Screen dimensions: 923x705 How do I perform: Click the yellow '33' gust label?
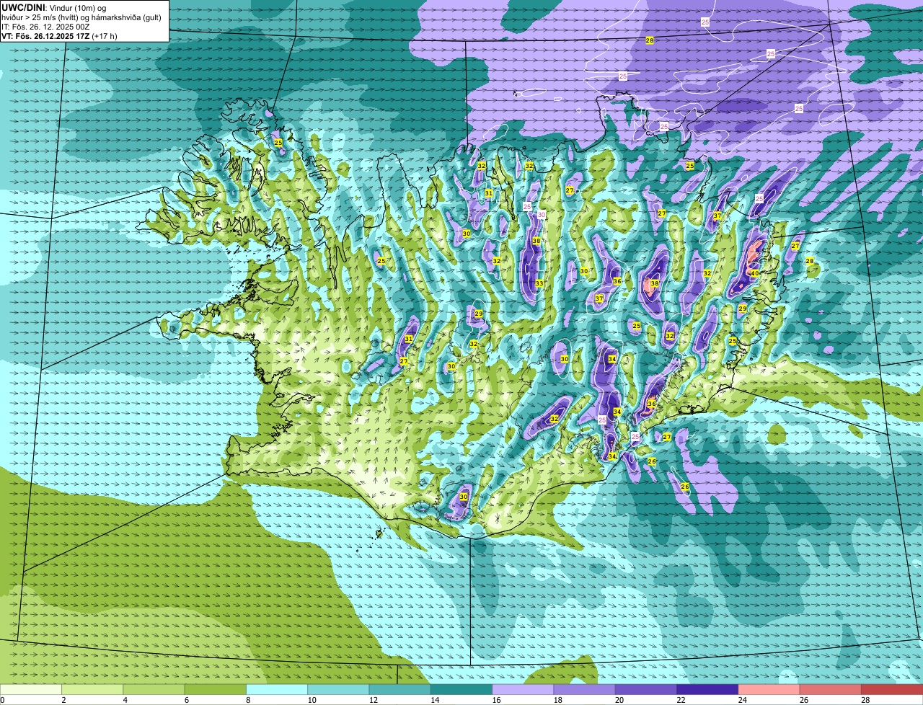[539, 283]
